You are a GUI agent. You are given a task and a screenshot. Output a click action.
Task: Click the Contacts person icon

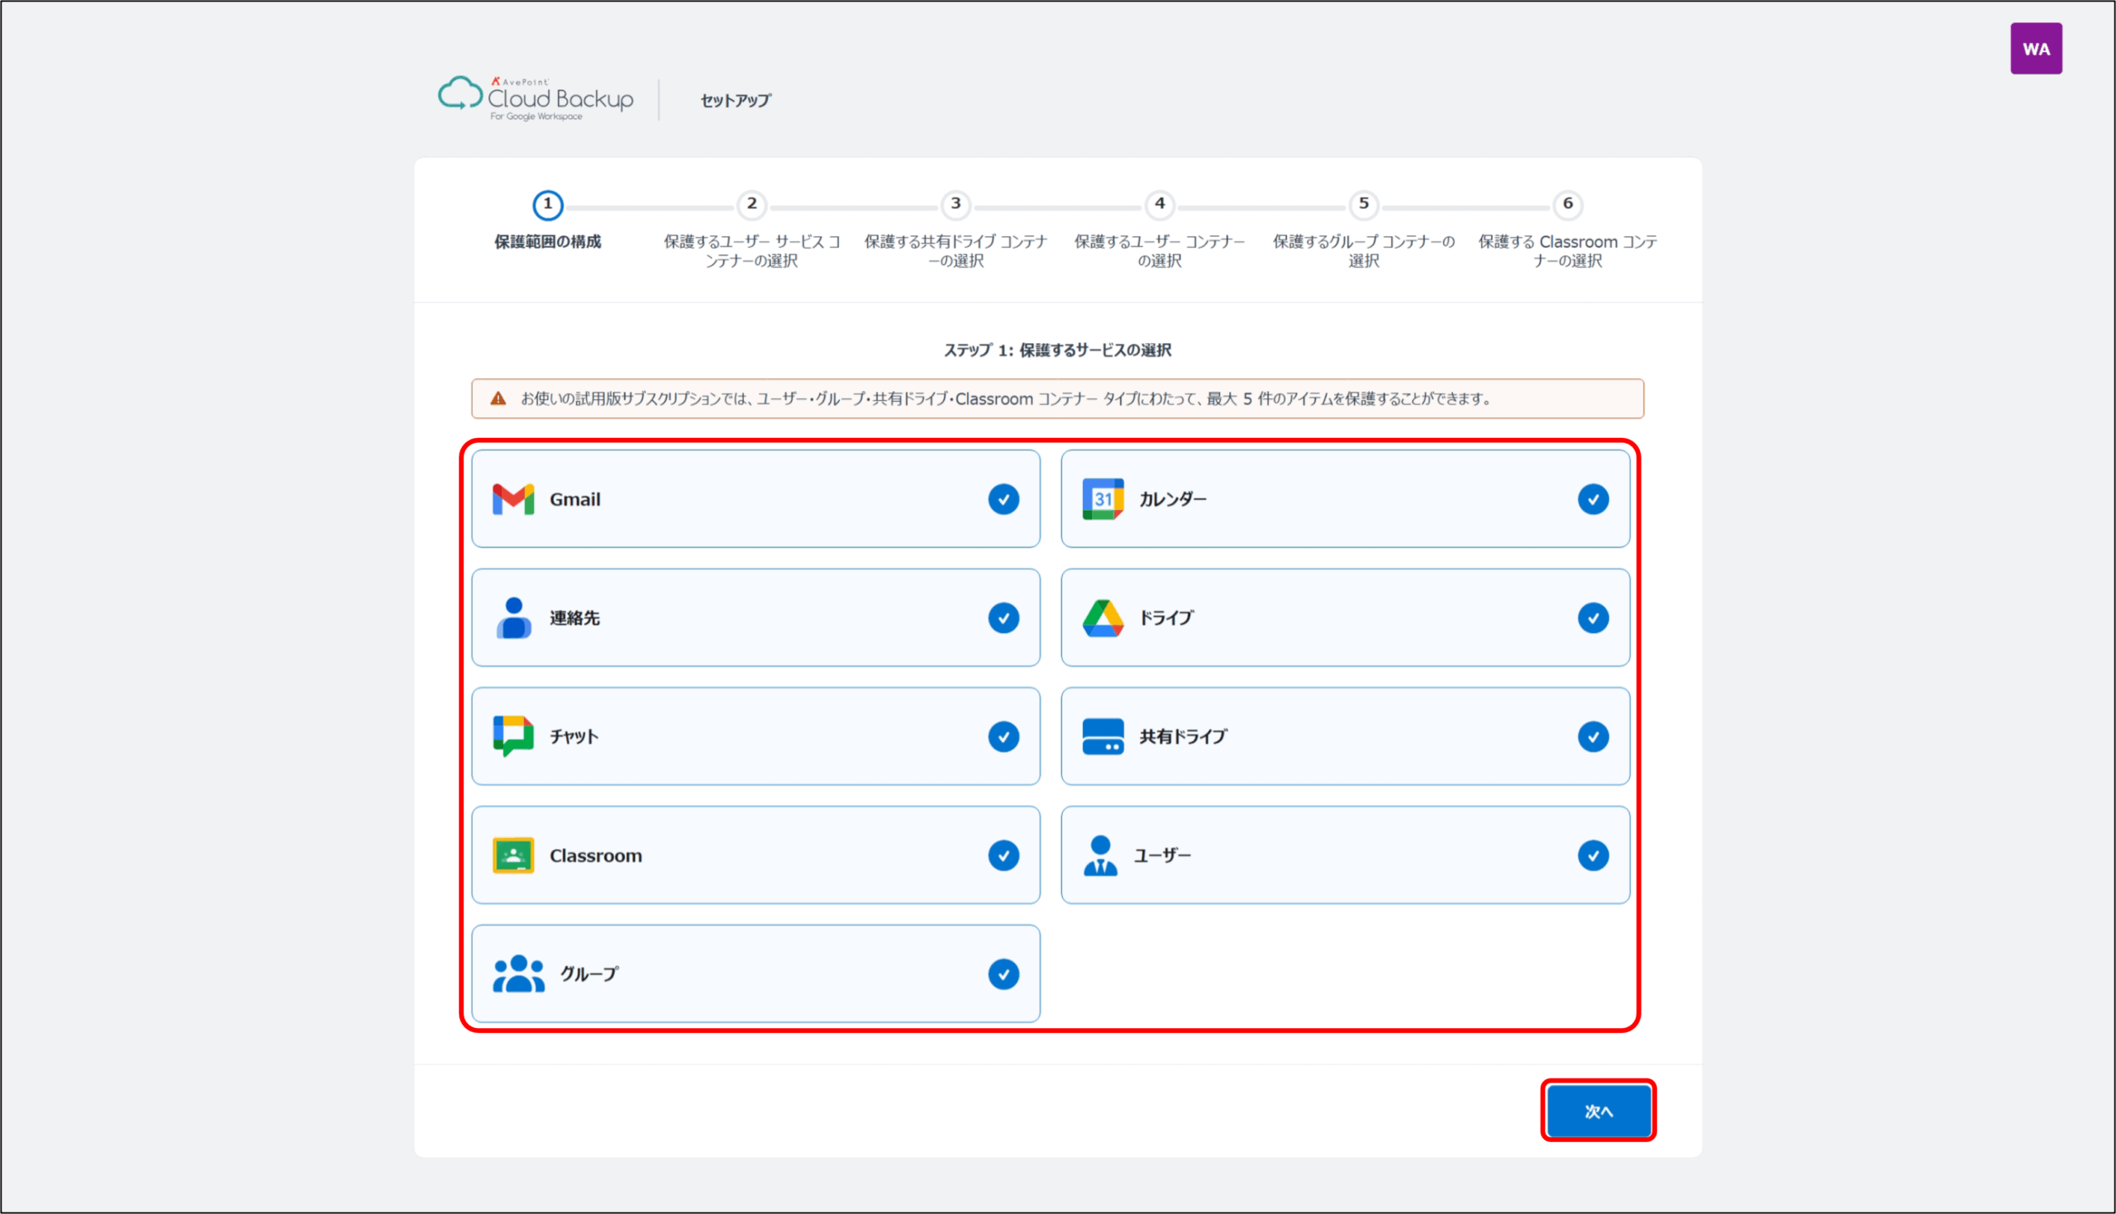[x=513, y=618]
